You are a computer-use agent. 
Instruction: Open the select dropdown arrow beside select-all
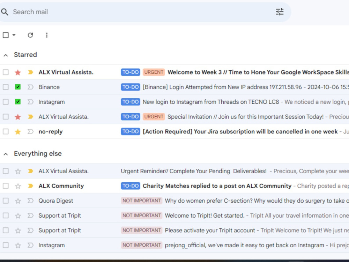[x=14, y=35]
